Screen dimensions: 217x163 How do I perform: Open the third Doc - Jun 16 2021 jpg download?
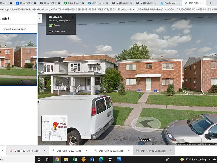[151, 151]
